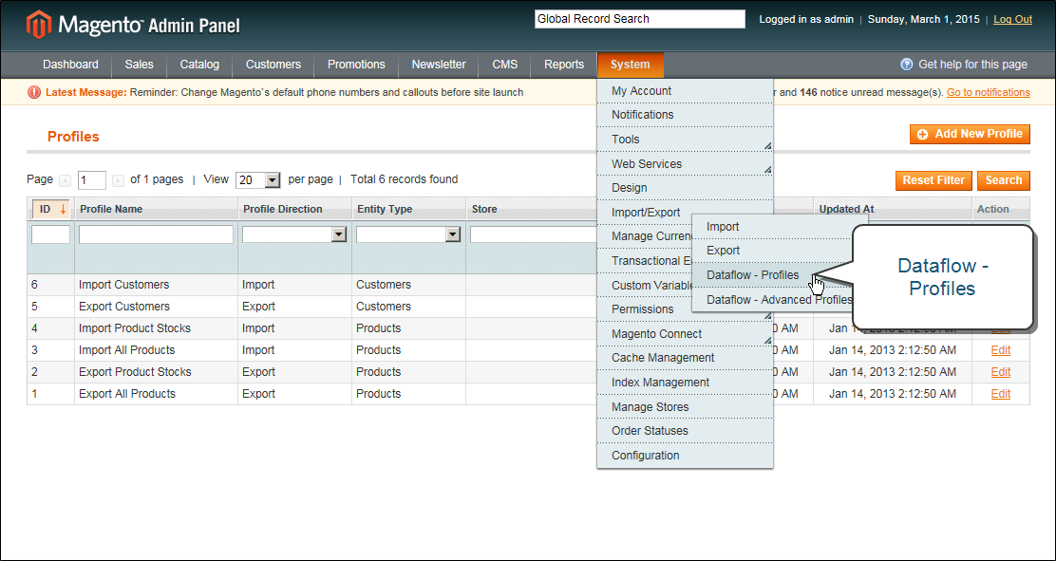Click the Global Record Search field
The image size is (1056, 561).
tap(640, 19)
